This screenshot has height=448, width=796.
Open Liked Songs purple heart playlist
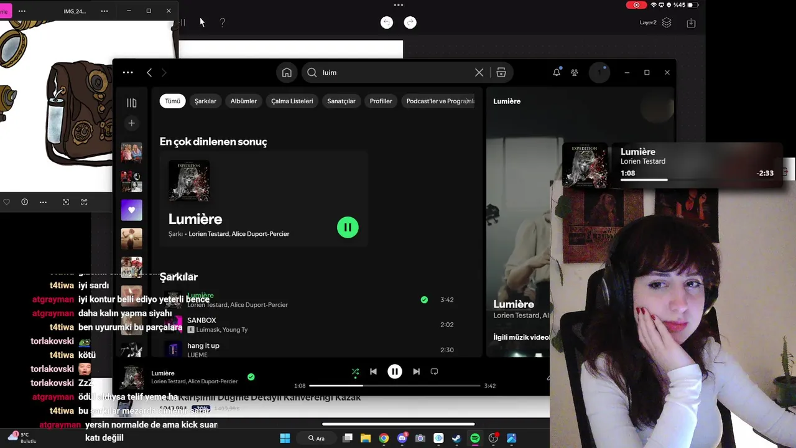click(131, 210)
